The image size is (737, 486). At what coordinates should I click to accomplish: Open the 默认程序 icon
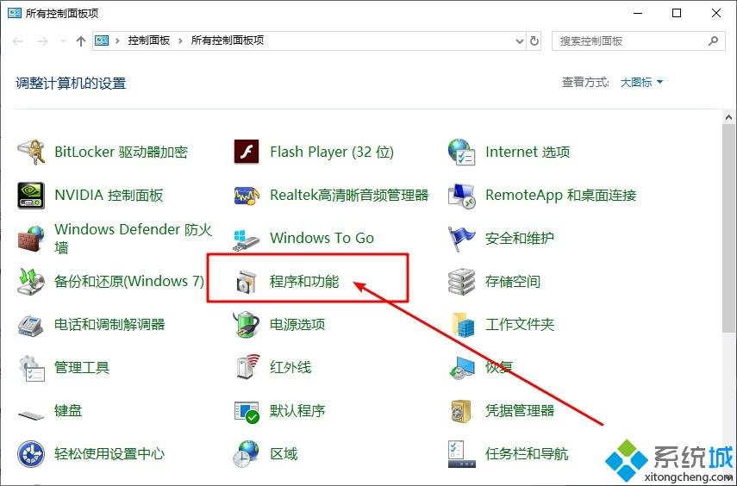coord(247,412)
